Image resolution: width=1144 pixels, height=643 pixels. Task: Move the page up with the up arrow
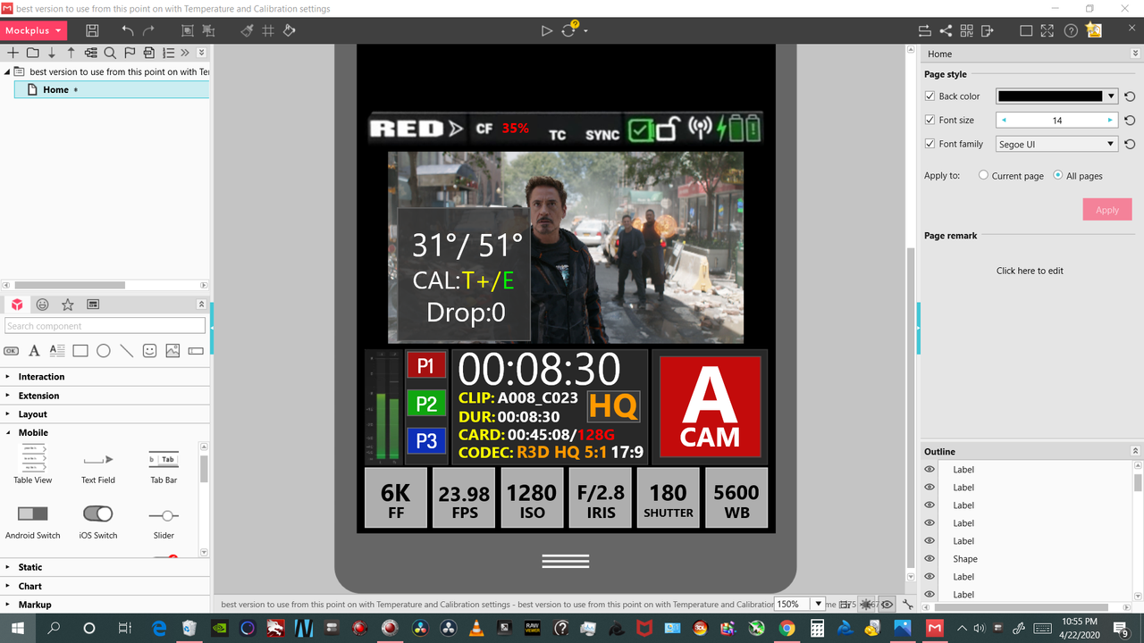pos(71,53)
